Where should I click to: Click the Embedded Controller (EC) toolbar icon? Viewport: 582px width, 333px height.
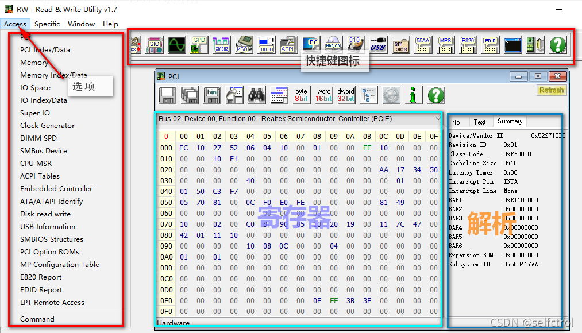pos(311,45)
